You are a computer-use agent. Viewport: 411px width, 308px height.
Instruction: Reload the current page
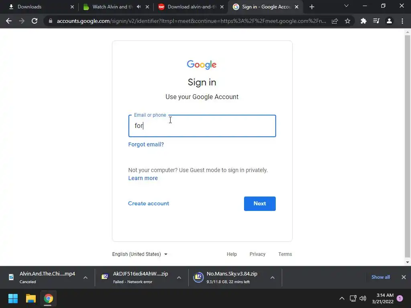click(35, 21)
